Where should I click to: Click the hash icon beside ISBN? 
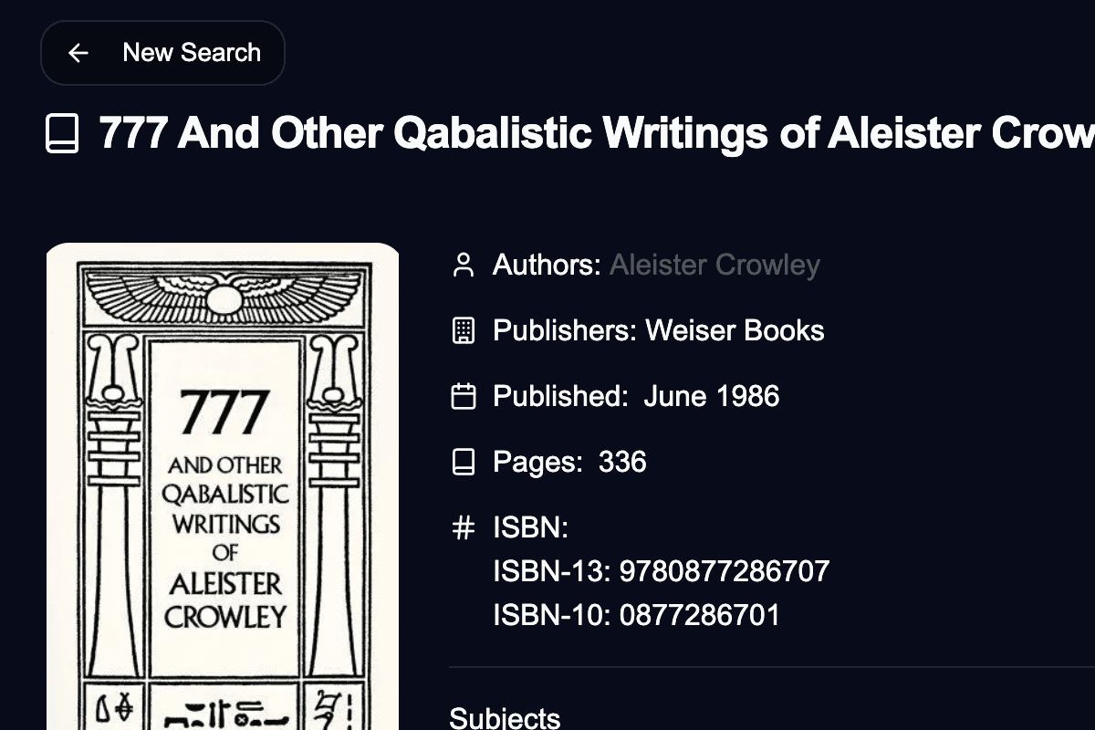pos(464,528)
